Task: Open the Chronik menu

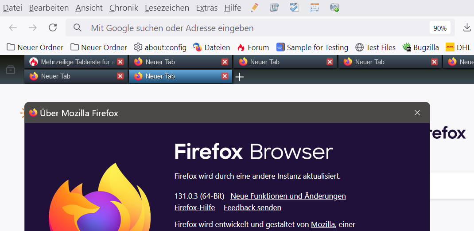Action: (x=124, y=8)
